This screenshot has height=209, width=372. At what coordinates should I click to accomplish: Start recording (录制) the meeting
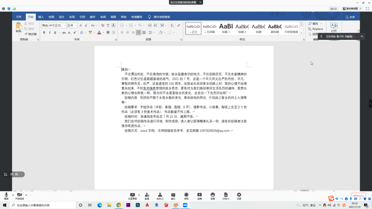pos(186,196)
